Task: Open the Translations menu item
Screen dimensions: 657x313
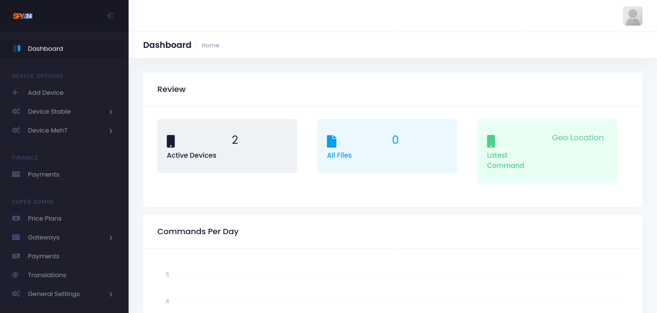Action: coord(47,275)
